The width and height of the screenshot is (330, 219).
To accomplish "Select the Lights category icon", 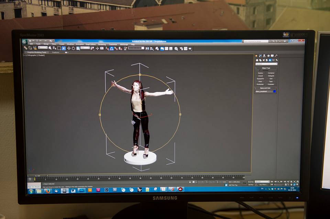I will click(264, 60).
